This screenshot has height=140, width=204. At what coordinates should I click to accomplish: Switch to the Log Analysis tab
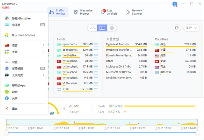[110, 12]
